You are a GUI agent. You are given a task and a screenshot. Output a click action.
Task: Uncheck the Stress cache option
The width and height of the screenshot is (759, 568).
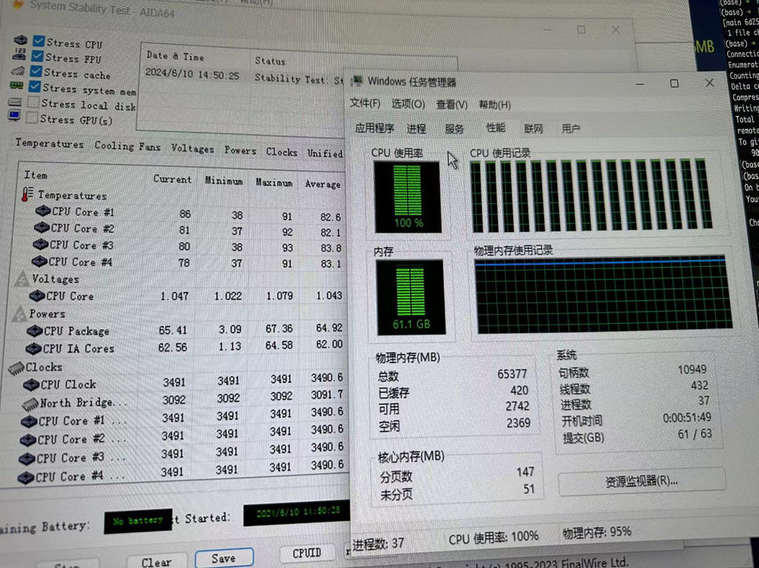coord(36,71)
